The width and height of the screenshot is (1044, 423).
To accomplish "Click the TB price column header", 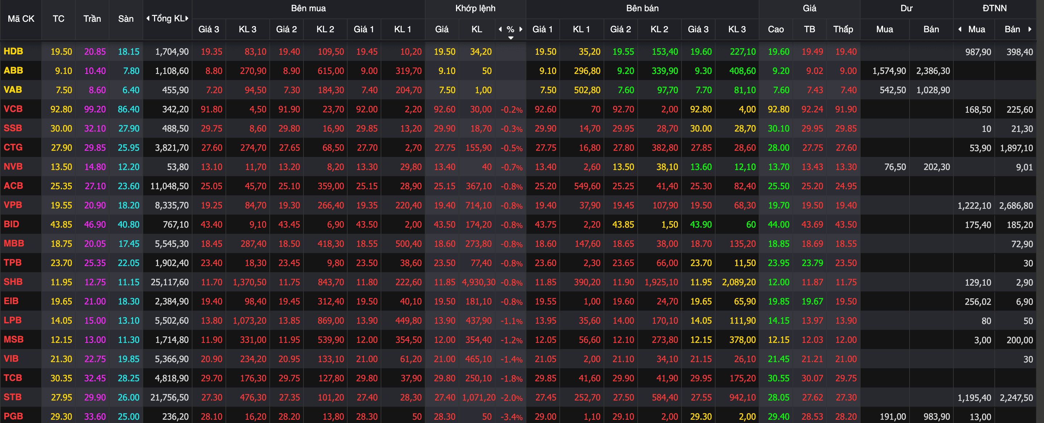I will 809,29.
